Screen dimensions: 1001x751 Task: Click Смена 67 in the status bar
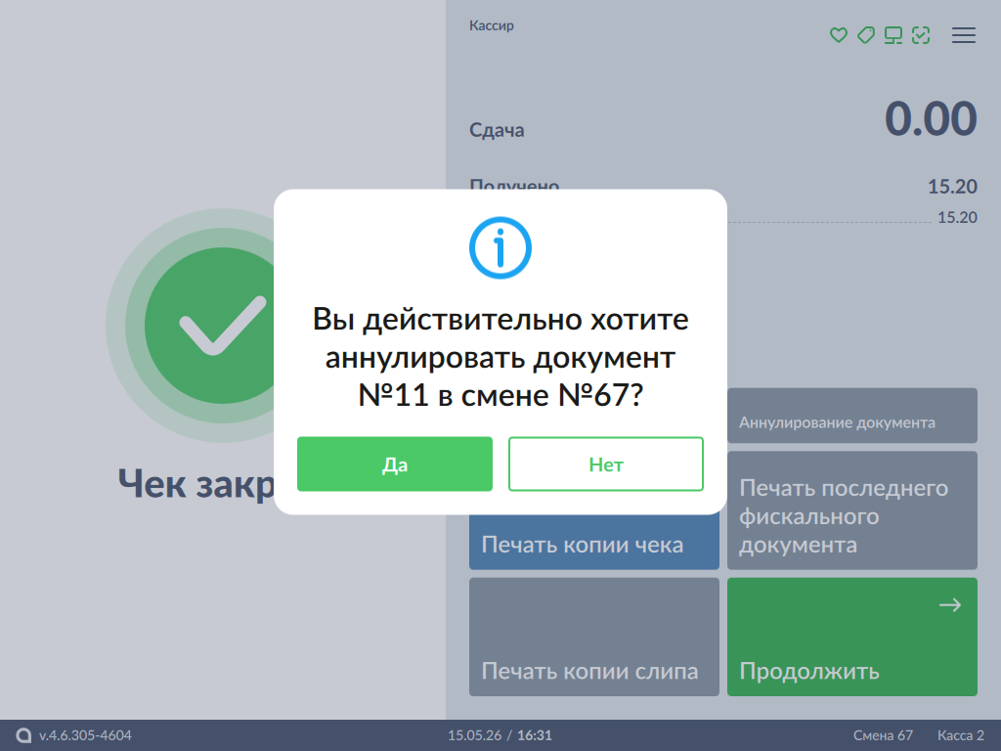(883, 735)
